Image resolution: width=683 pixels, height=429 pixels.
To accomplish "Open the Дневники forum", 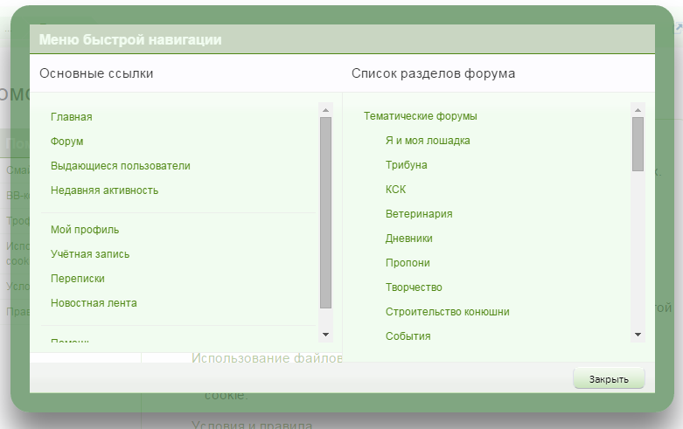I will 408,239.
